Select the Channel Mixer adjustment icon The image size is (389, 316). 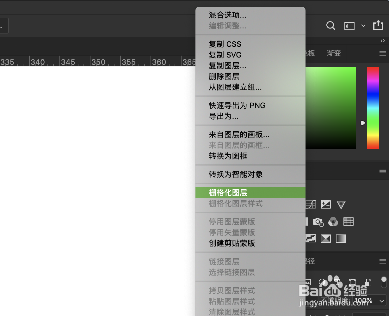[333, 221]
